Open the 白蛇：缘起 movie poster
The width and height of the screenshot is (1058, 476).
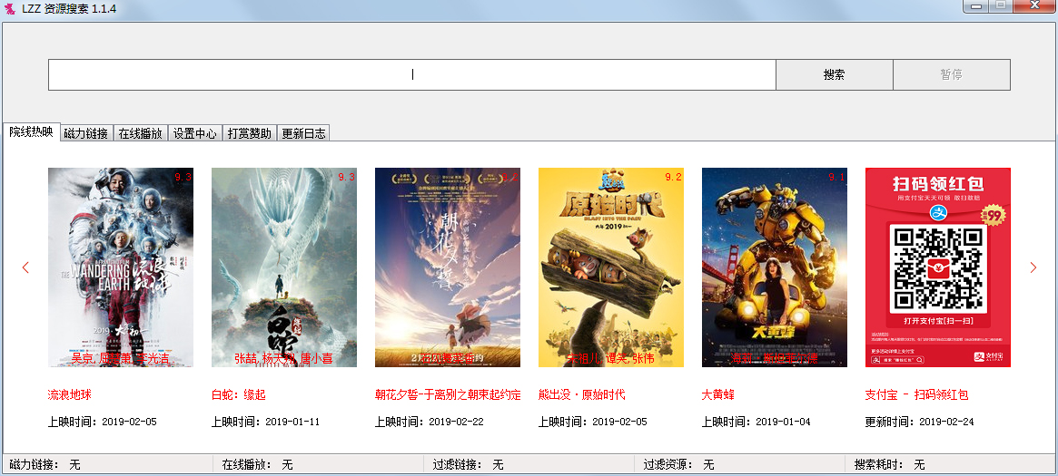tap(284, 267)
